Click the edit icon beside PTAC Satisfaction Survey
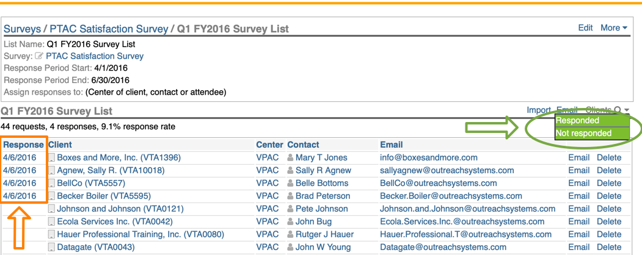This screenshot has height=255, width=642. point(40,56)
